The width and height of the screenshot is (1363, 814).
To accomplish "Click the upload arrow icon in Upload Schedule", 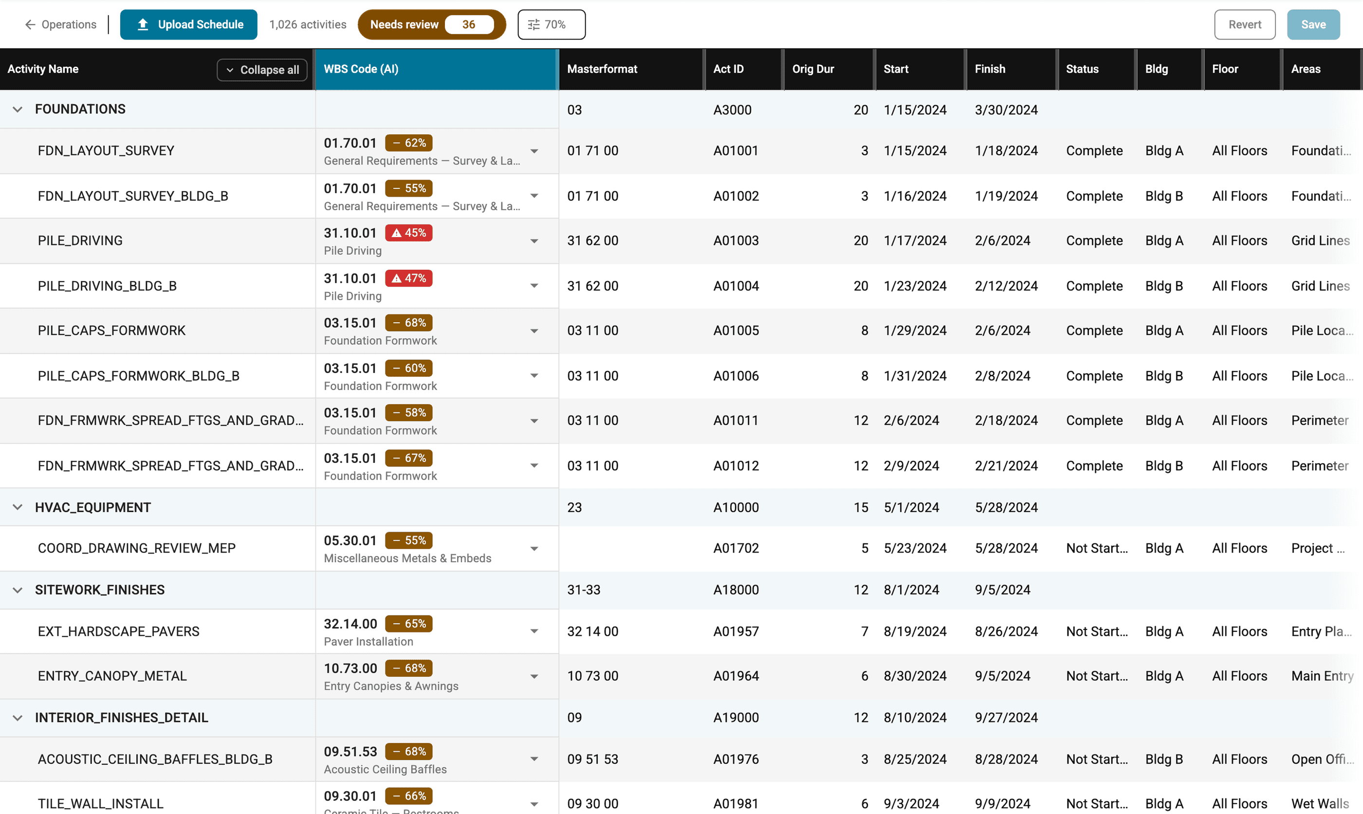I will (143, 24).
